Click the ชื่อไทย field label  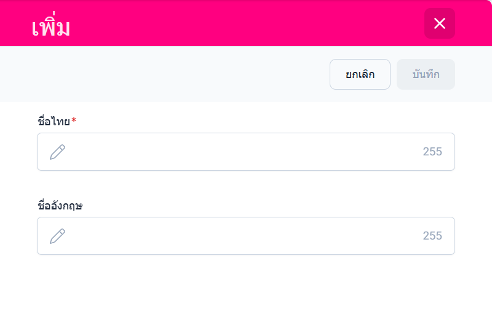pyautogui.click(x=54, y=121)
